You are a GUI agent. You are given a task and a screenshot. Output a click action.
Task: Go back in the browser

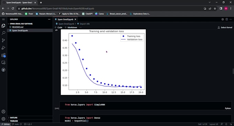tap(3, 9)
